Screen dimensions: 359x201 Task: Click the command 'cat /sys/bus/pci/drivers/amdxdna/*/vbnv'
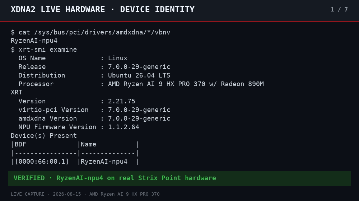click(94, 32)
